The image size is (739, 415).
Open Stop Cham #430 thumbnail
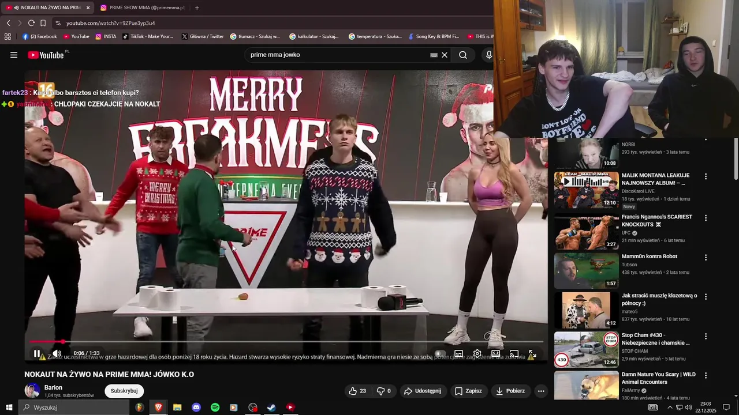tap(586, 349)
